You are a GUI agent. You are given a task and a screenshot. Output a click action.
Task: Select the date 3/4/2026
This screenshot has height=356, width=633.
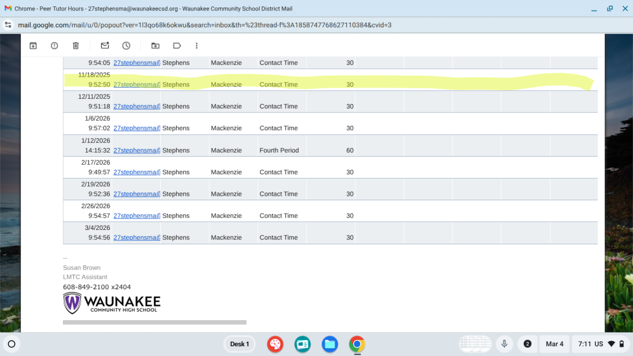pos(97,227)
